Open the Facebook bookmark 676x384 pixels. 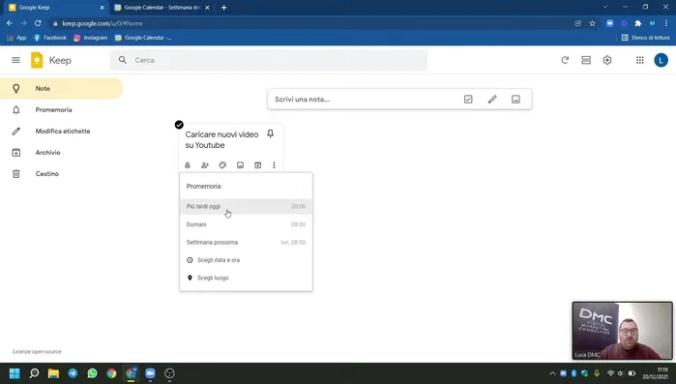50,38
